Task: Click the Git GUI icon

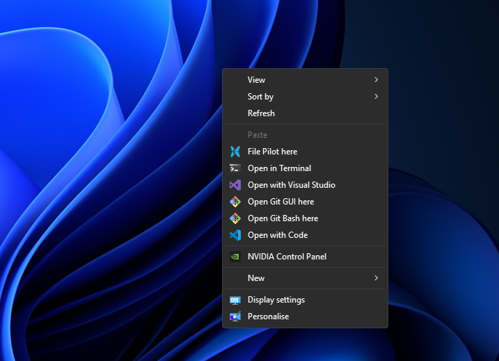Action: click(x=235, y=202)
